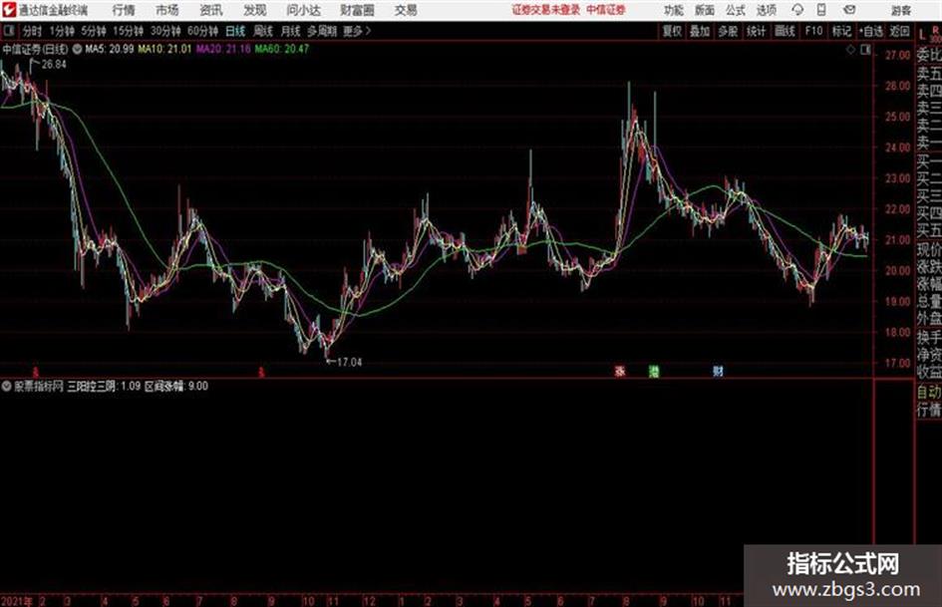
Task: Click the 自选 toolbar button
Action: click(x=871, y=31)
